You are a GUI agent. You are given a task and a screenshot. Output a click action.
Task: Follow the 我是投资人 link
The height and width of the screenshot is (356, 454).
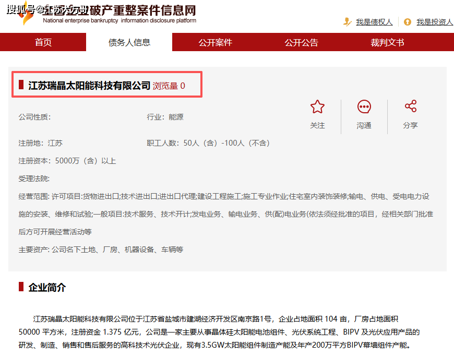(435, 22)
